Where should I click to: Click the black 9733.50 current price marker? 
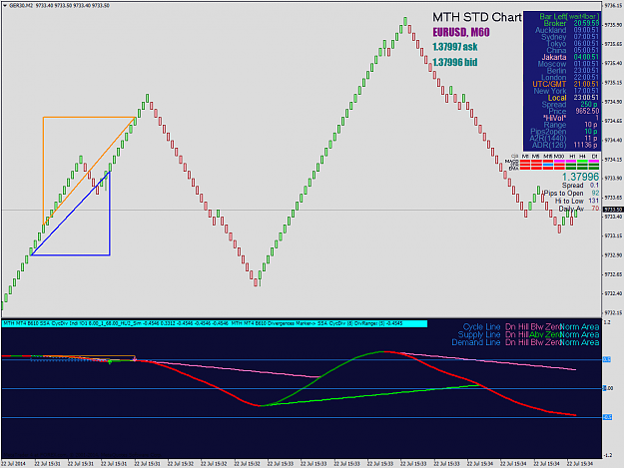click(x=612, y=210)
